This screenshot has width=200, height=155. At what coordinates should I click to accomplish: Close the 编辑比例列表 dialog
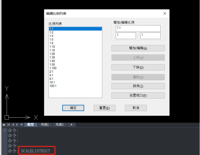click(165, 14)
